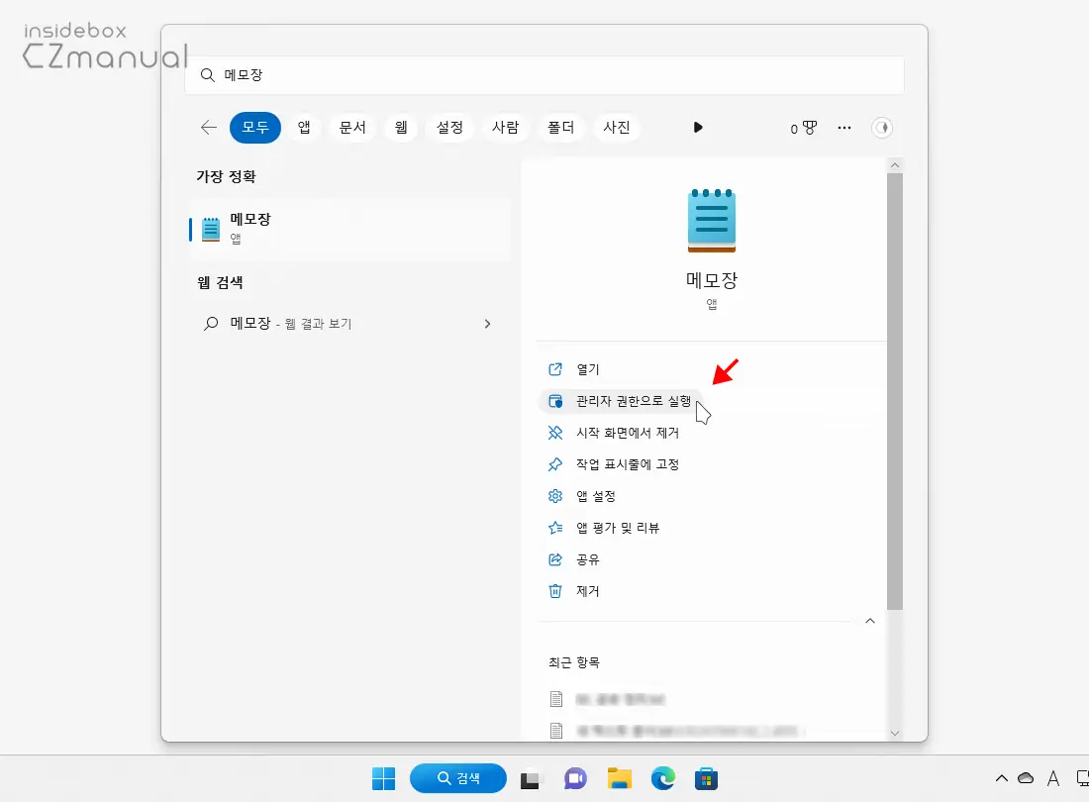Click the play filter arrow icon

coord(698,127)
